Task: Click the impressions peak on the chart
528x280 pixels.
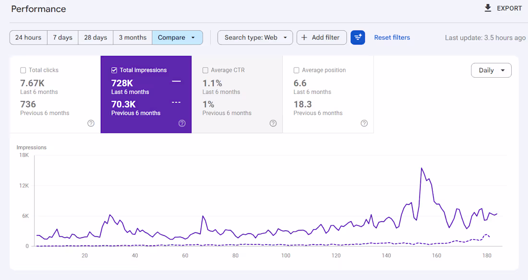Action: (x=422, y=168)
